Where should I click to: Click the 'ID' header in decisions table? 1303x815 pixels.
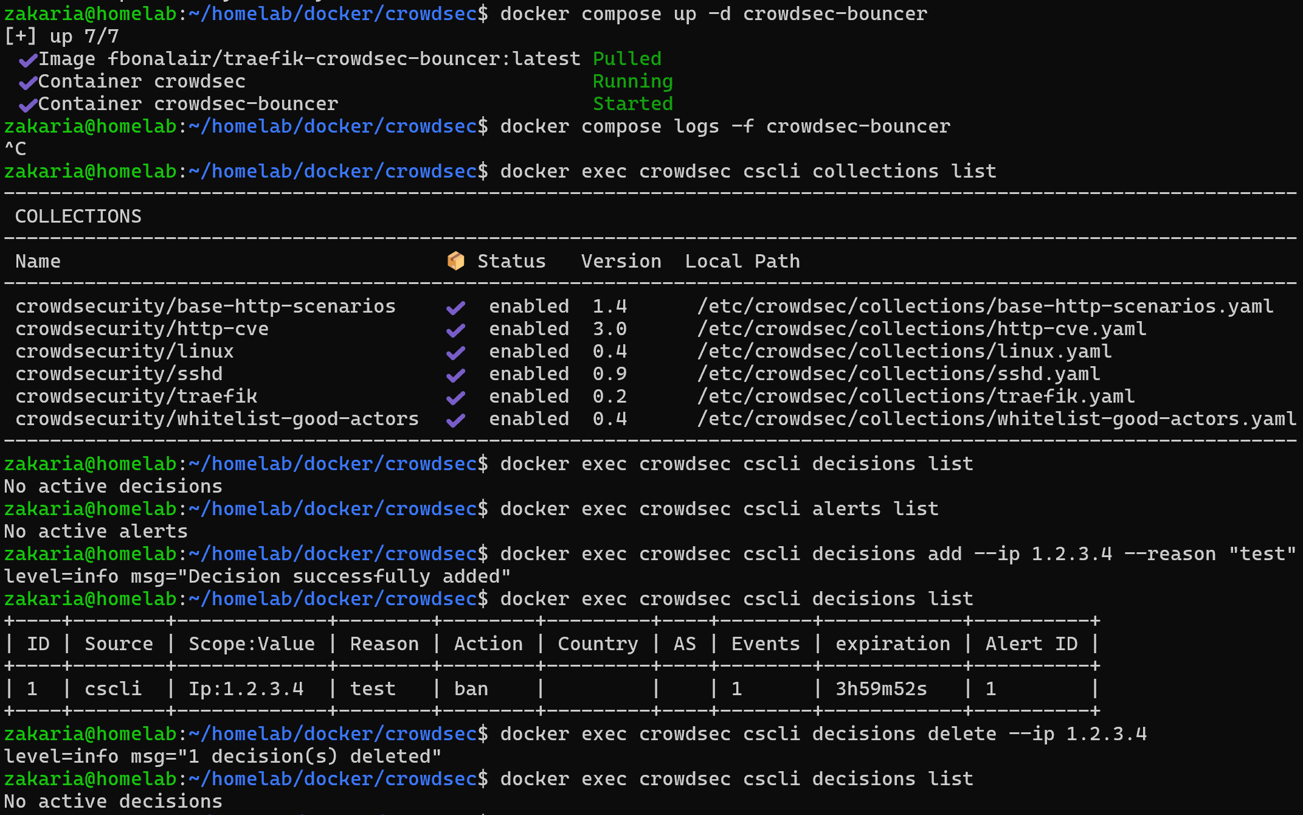click(38, 644)
